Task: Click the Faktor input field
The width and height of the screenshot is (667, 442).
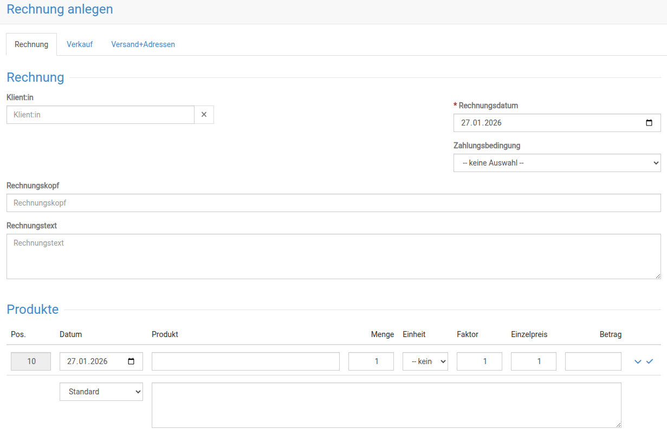Action: click(479, 361)
